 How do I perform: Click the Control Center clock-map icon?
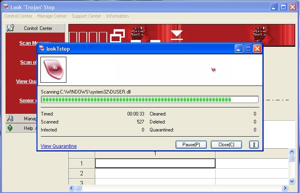10,28
